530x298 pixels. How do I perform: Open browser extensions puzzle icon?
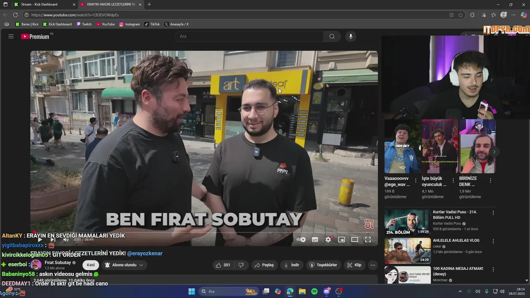pyautogui.click(x=472, y=15)
